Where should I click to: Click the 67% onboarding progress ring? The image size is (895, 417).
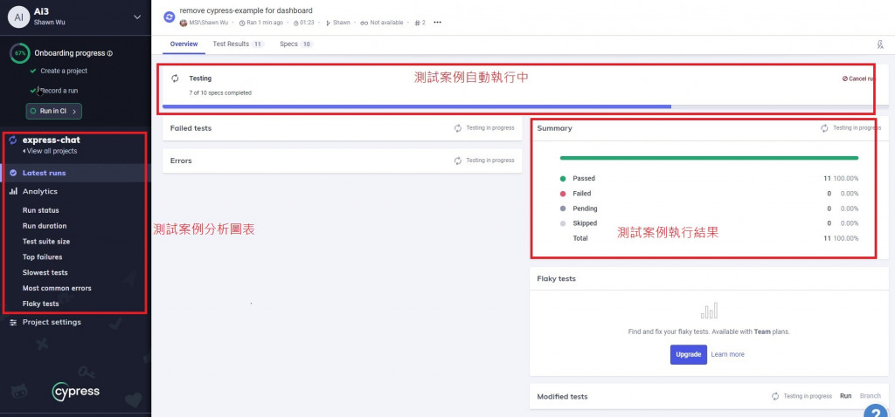click(x=20, y=53)
